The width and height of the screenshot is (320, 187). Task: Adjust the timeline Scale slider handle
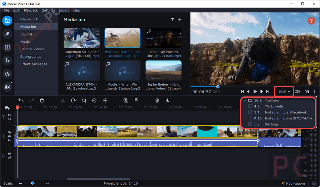coord(33,183)
